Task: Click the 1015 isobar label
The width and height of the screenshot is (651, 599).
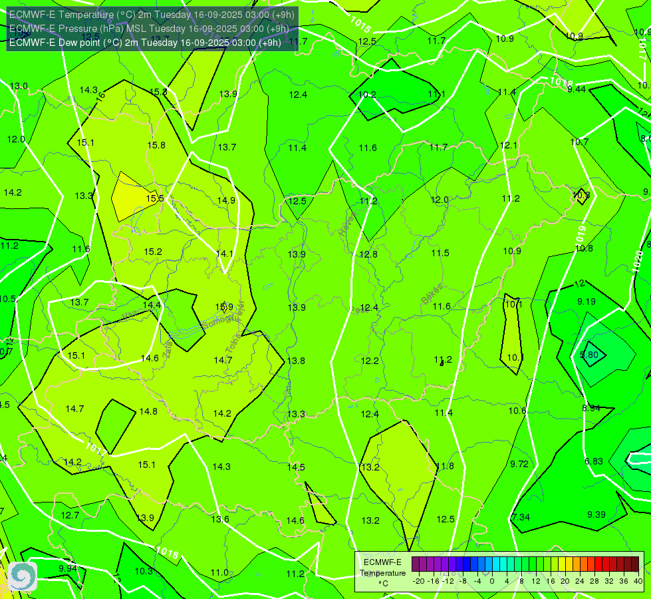Action: (x=360, y=25)
